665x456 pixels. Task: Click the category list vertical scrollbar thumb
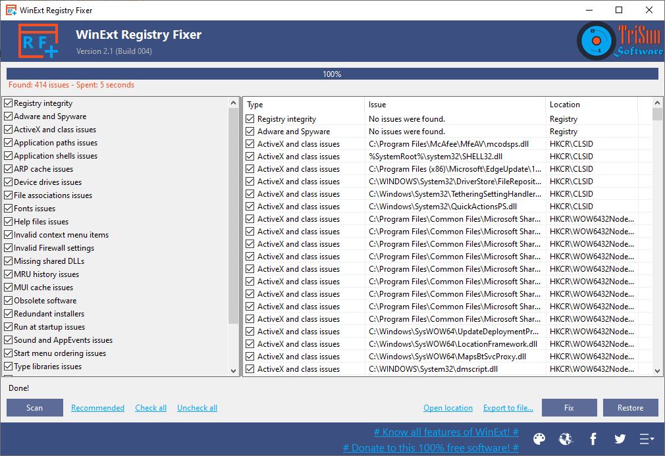tap(233, 216)
